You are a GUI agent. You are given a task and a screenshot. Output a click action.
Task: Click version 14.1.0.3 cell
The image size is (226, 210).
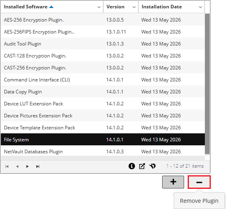coord(115,151)
